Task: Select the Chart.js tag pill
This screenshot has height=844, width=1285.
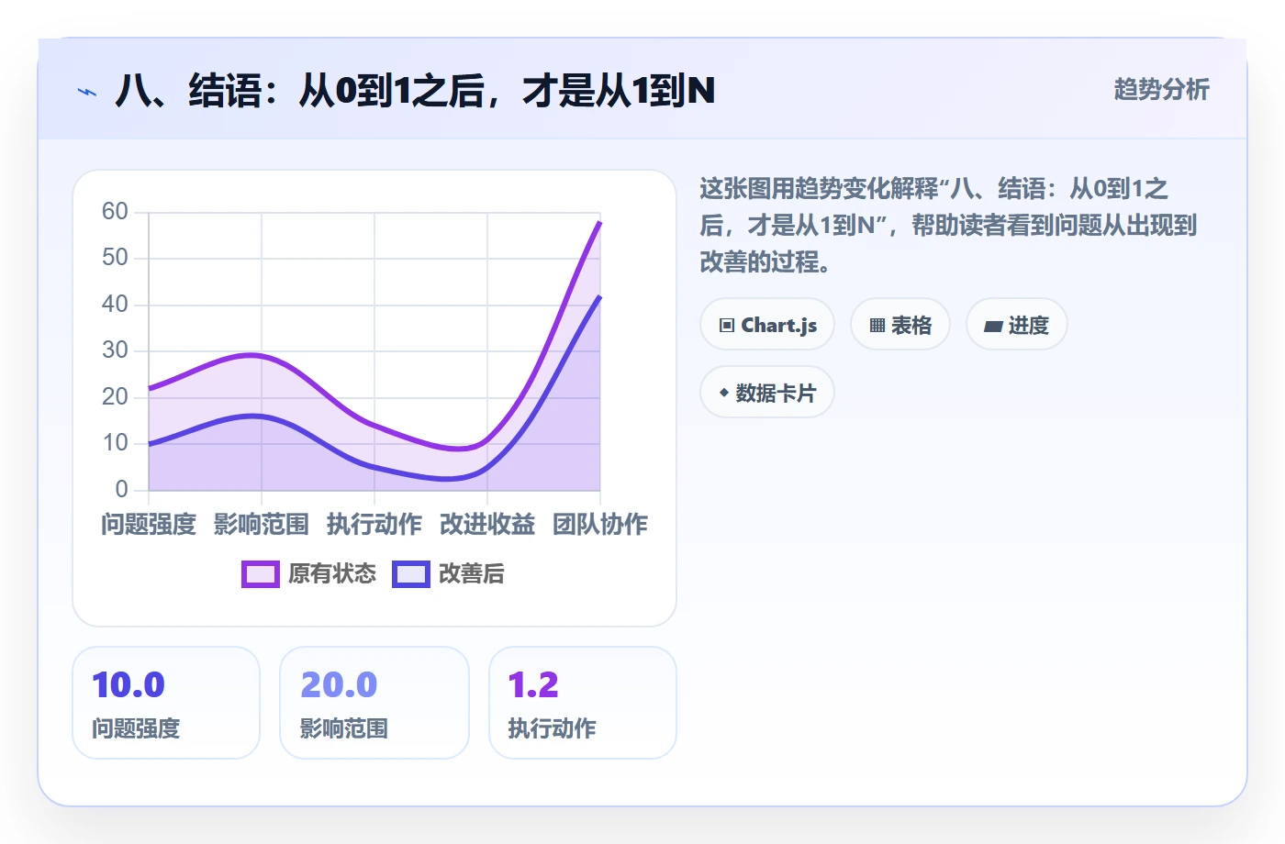Action: pos(767,325)
